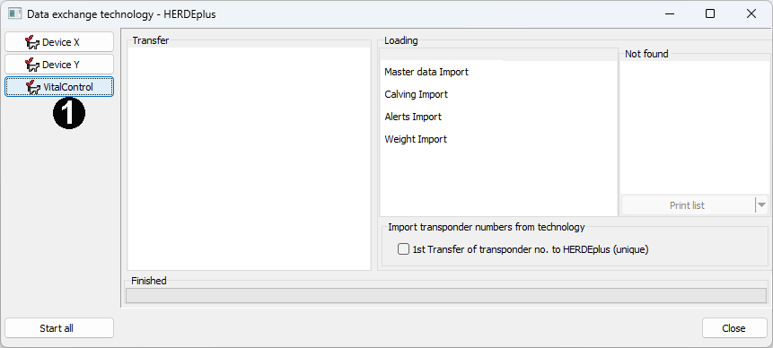Click the Finished progress bar
Image resolution: width=773 pixels, height=348 pixels.
446,295
